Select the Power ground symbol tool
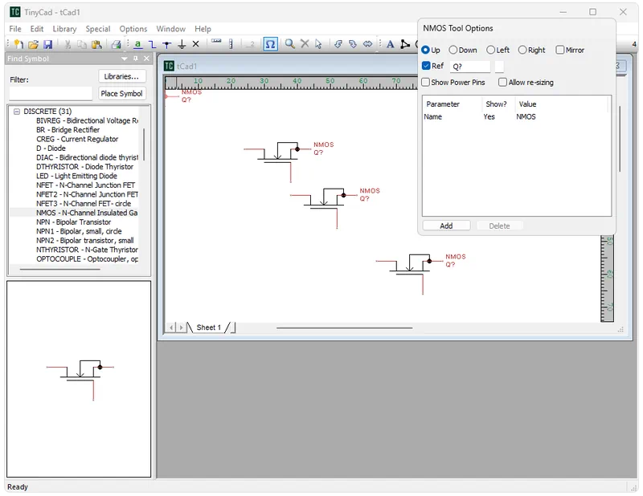Screen dimensions: 643x496 (x=182, y=44)
